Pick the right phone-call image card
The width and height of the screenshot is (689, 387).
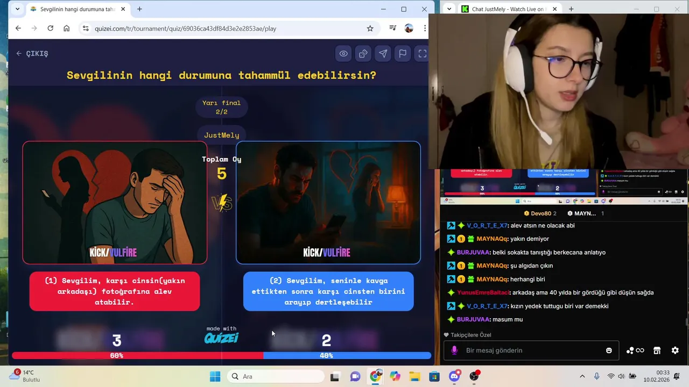[x=328, y=203]
